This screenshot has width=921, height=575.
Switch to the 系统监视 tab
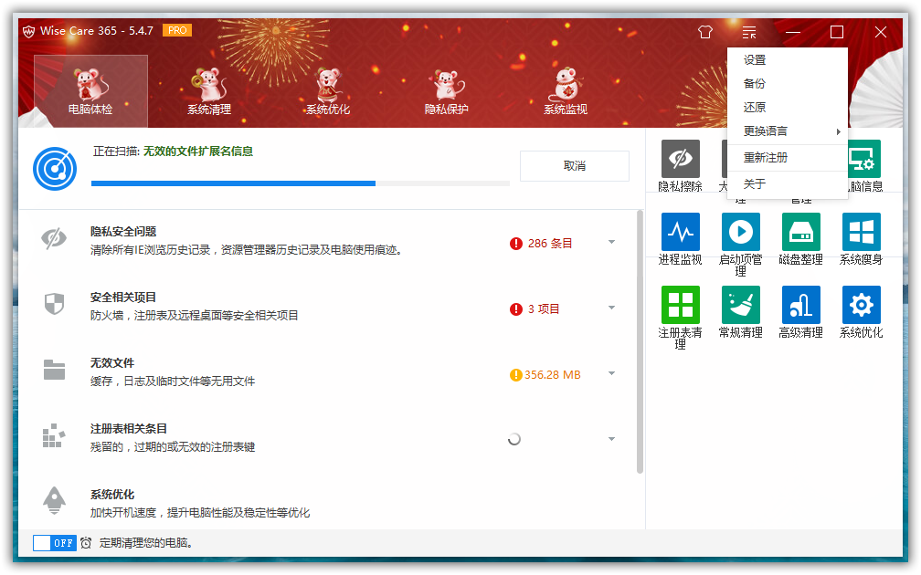[565, 91]
